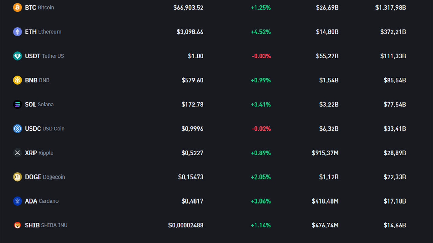Select Bitcoin price $66,903.52
The height and width of the screenshot is (243, 433).
(x=188, y=7)
